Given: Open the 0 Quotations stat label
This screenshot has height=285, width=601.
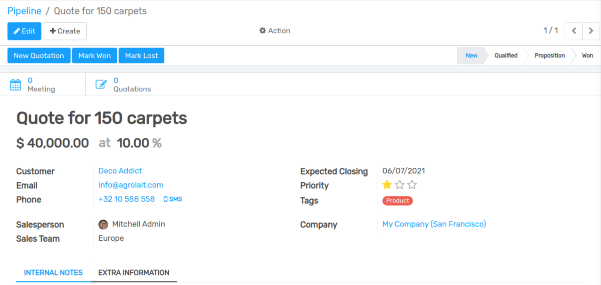Looking at the screenshot, I should click(x=132, y=85).
